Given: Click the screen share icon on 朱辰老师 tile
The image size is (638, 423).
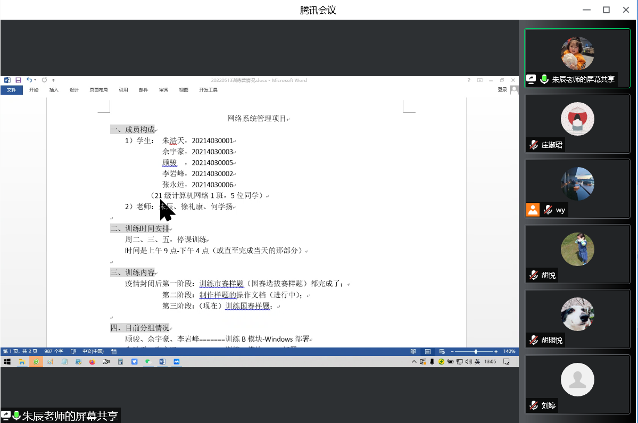Looking at the screenshot, I should 531,79.
